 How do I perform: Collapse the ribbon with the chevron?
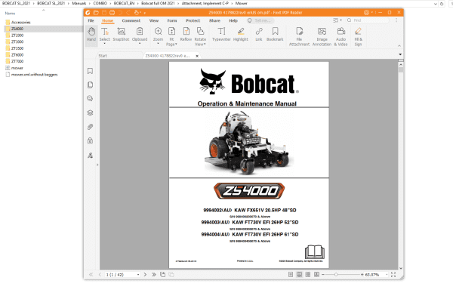(x=399, y=45)
